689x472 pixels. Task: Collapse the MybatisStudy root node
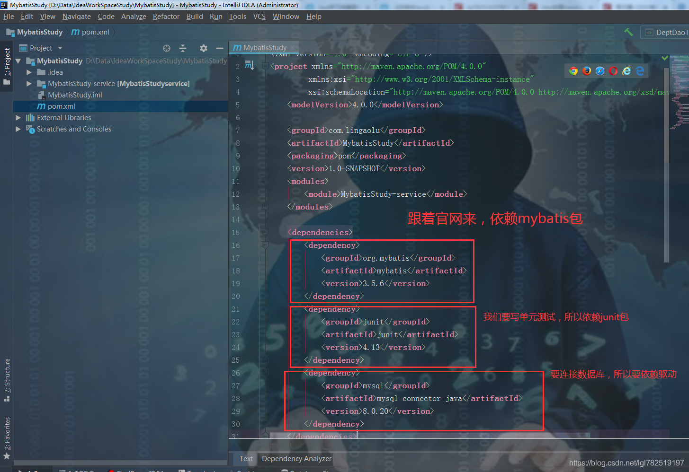tap(18, 61)
